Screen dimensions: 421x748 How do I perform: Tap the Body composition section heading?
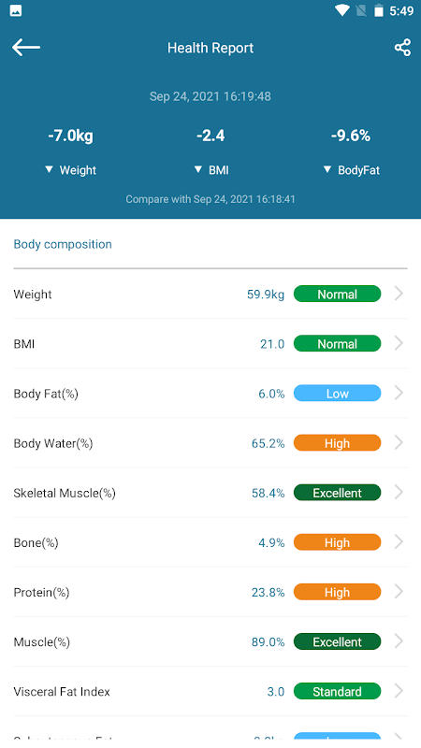click(x=63, y=244)
